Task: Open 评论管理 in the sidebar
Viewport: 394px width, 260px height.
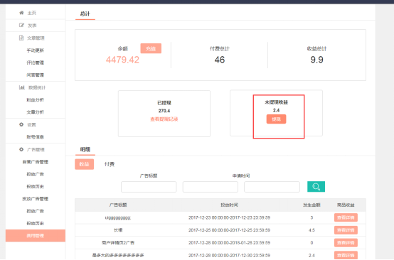Action: (x=35, y=63)
